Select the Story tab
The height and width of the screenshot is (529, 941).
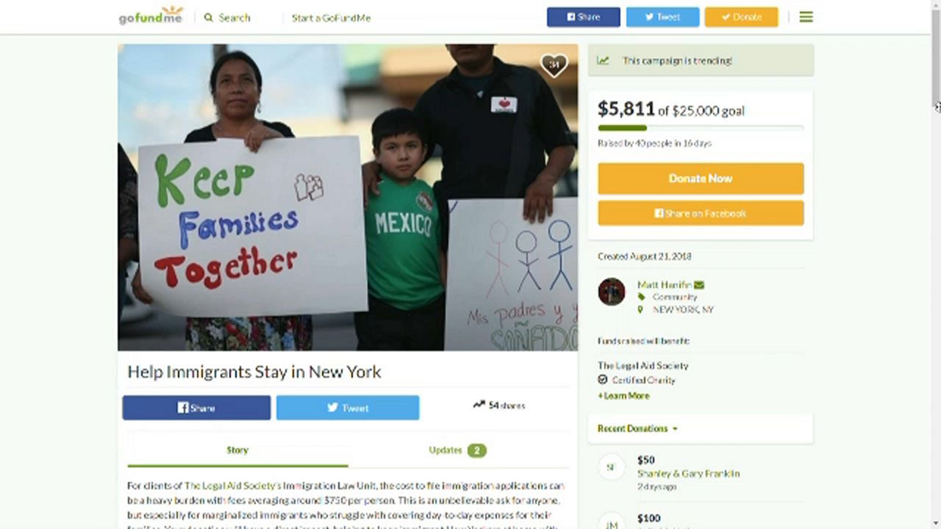(x=237, y=450)
